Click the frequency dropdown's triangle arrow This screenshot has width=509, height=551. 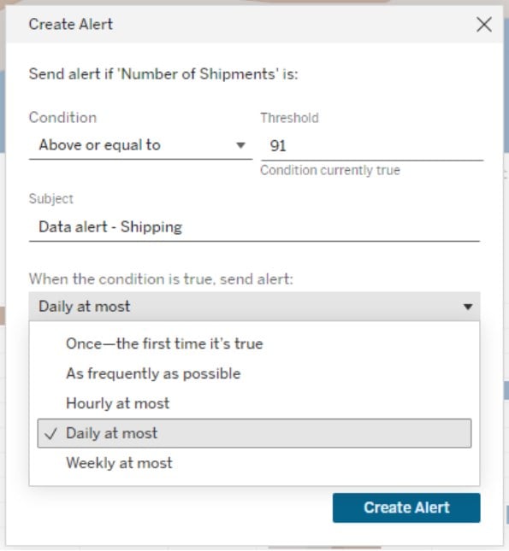point(468,307)
